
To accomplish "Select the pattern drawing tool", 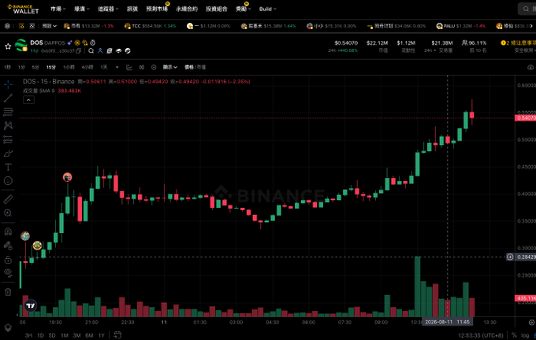I will pos(8,125).
